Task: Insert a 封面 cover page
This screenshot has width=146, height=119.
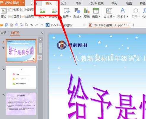Action: pyautogui.click(x=14, y=10)
